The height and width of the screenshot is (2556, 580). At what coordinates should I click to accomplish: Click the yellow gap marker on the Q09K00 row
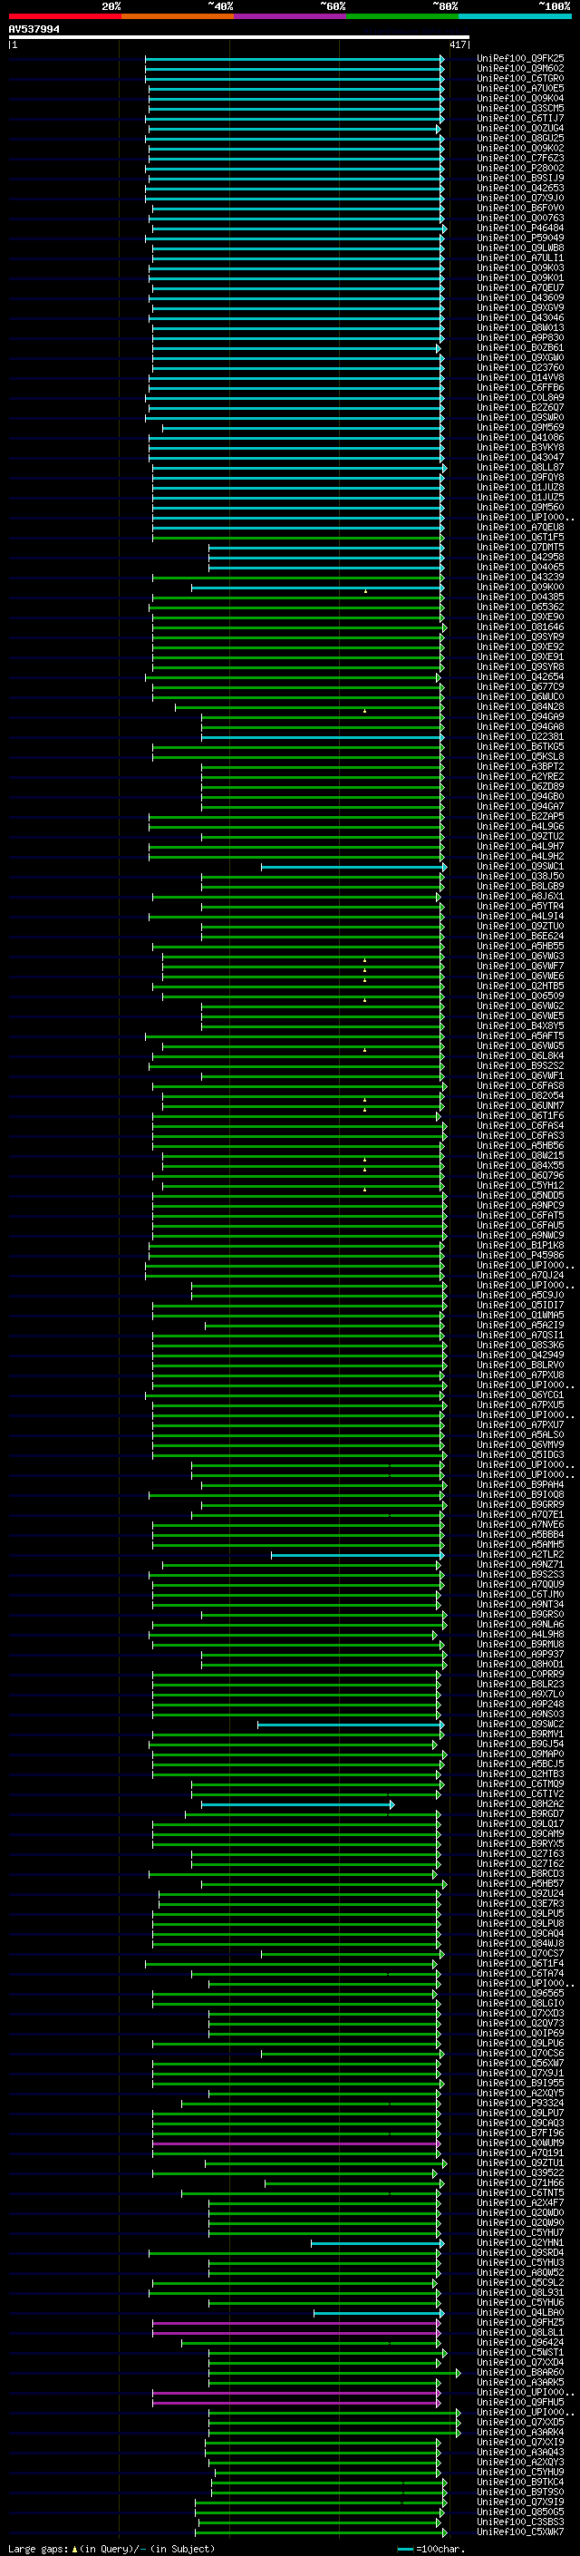(365, 591)
